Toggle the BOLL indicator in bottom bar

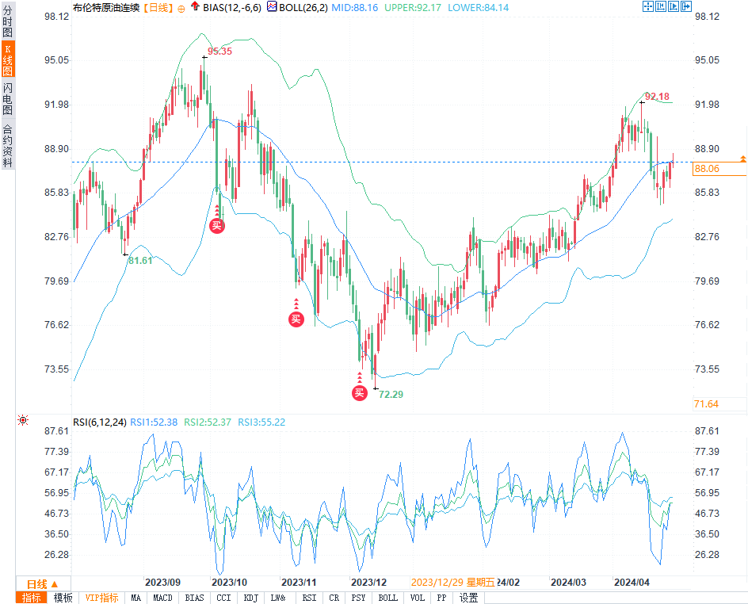pyautogui.click(x=387, y=598)
